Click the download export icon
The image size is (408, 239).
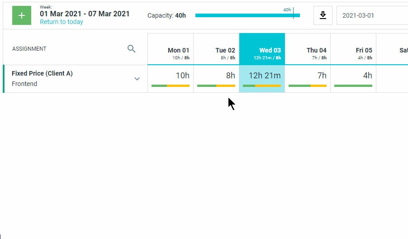pyautogui.click(x=323, y=15)
